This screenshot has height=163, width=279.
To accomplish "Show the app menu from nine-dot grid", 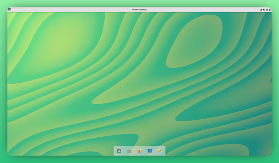I will click(x=10, y=10).
